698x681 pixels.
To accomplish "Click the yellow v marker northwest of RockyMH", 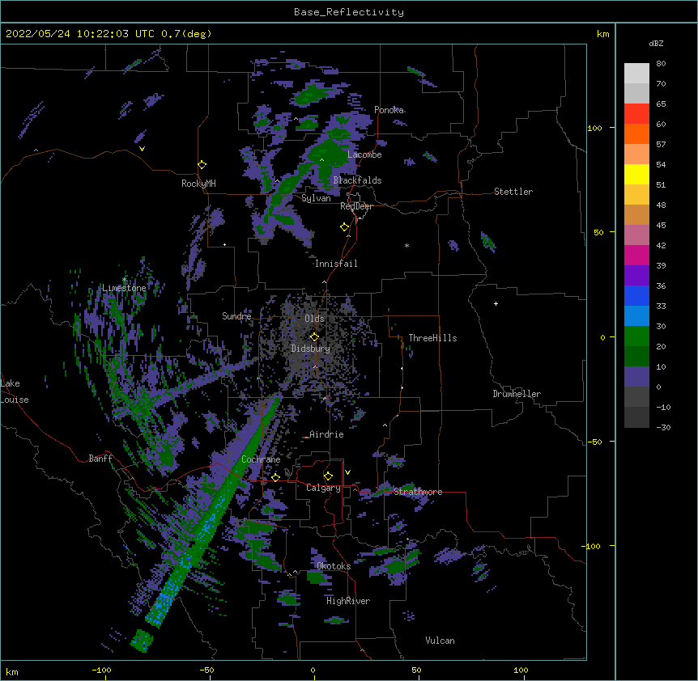I will click(142, 149).
